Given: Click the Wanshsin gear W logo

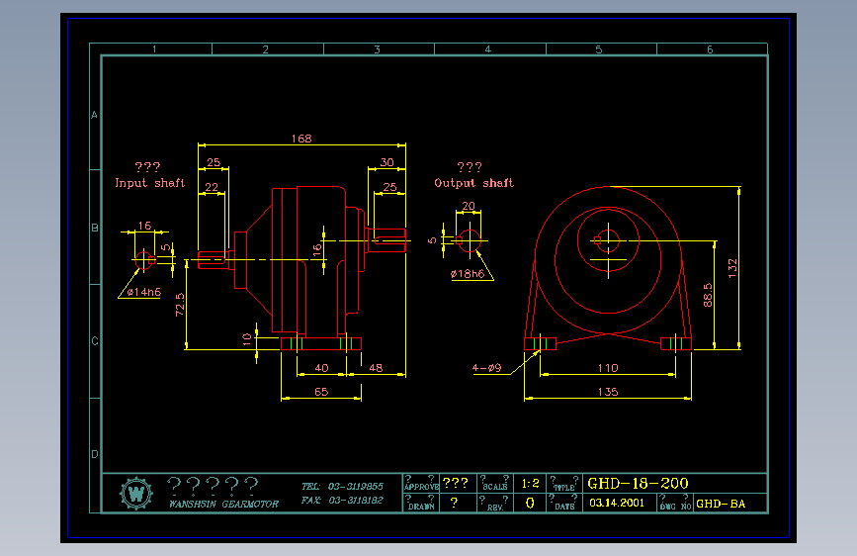Looking at the screenshot, I should pyautogui.click(x=136, y=494).
